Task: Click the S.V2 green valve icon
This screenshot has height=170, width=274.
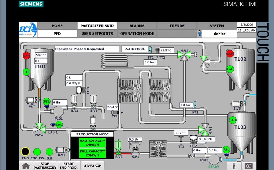Action: click(118, 147)
